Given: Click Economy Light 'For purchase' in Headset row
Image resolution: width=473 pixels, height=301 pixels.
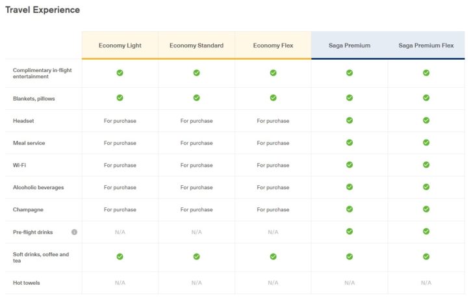Looking at the screenshot, I should click(120, 121).
